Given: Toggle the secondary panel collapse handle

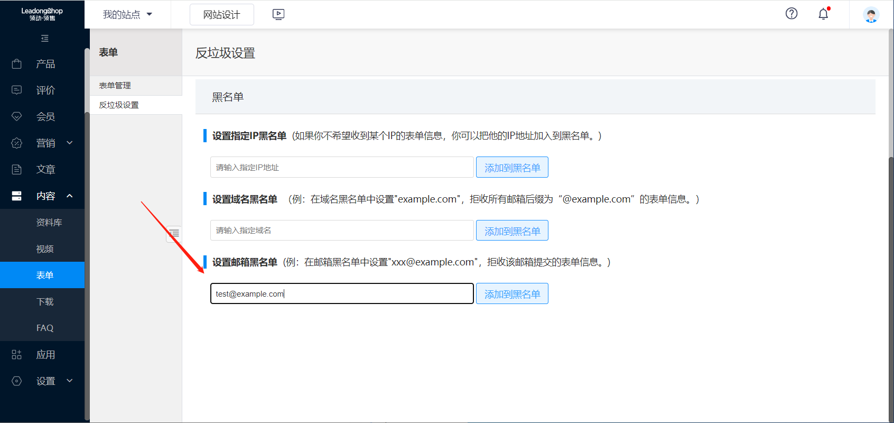Looking at the screenshot, I should point(174,233).
